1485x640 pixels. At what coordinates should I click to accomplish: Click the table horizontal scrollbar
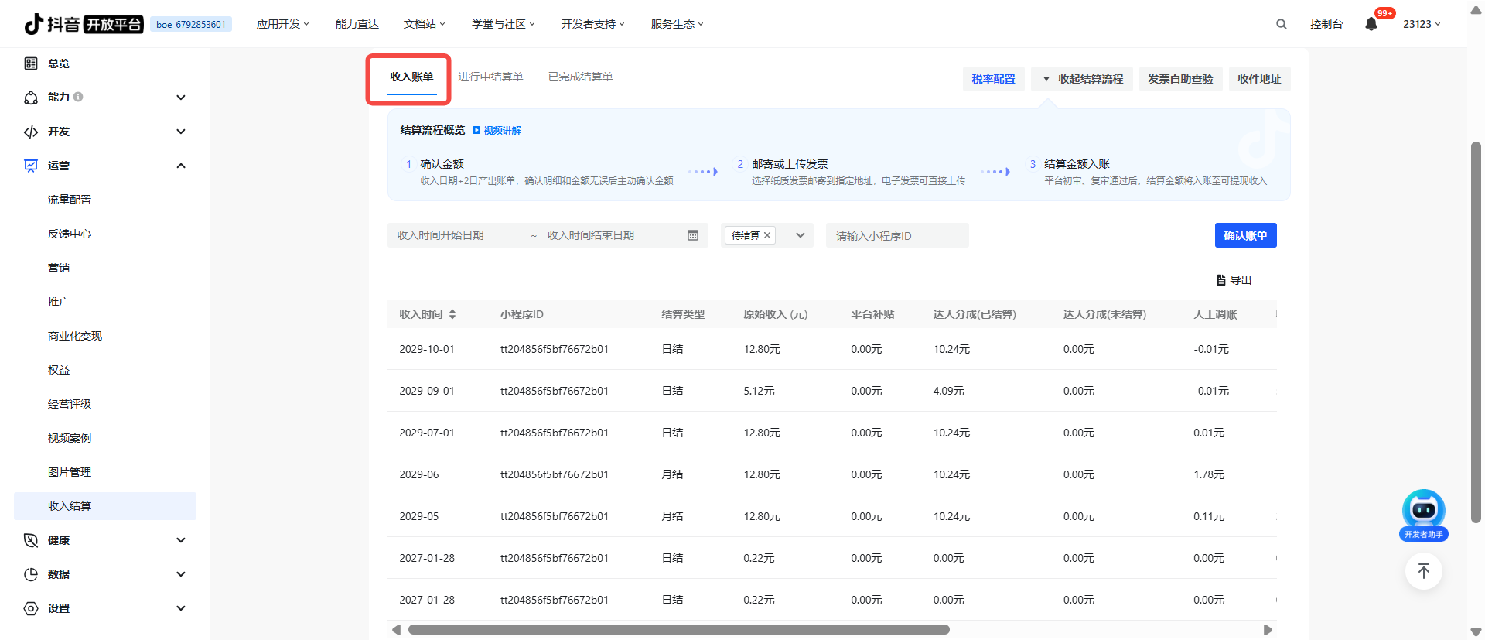(678, 629)
